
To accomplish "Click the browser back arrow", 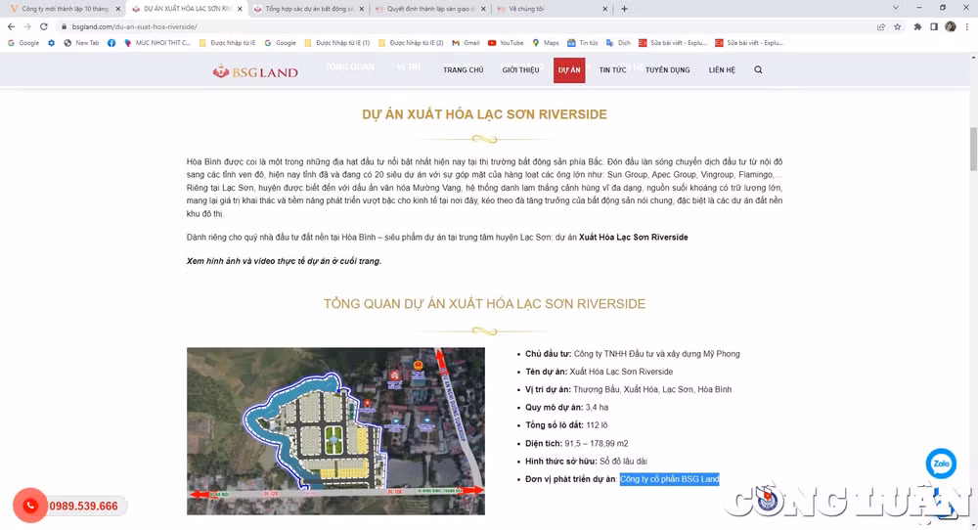I will 11,26.
